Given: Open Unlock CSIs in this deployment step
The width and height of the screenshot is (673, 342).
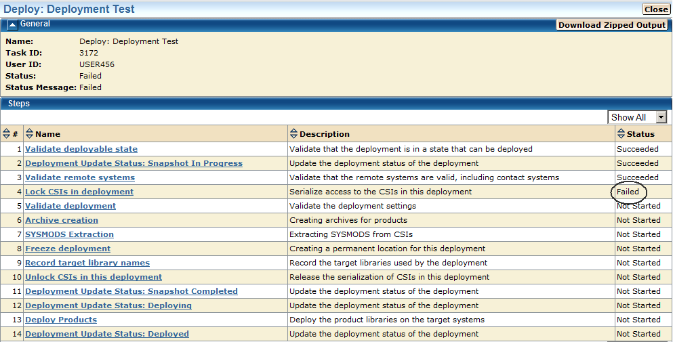Looking at the screenshot, I should click(x=94, y=277).
